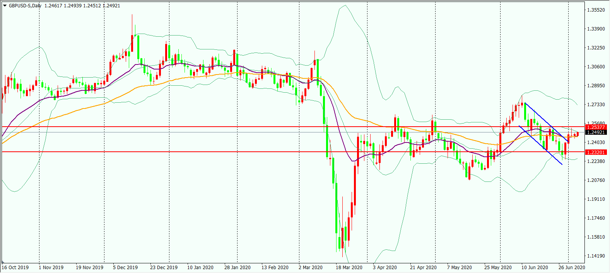Click the 26 Jun 2020 date label
Viewport: 610px width, 273px height.
[572, 267]
